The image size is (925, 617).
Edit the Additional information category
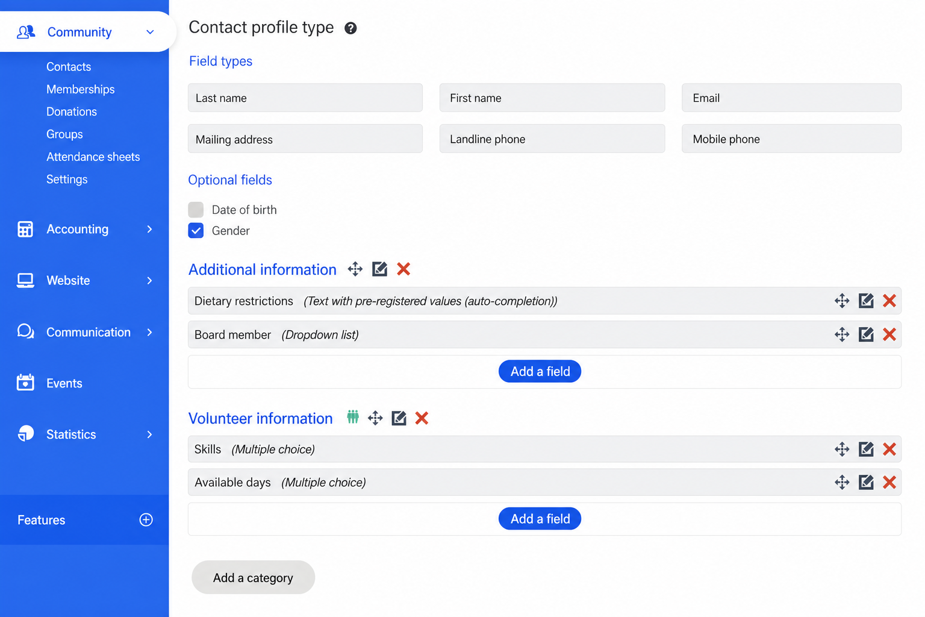(379, 269)
